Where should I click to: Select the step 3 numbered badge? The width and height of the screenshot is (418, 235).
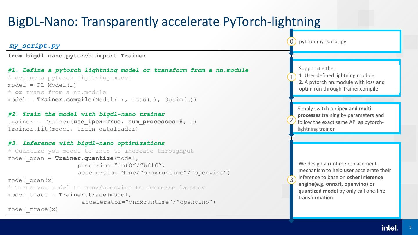point(291,180)
